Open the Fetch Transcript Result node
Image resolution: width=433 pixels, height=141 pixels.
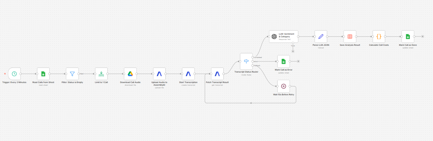[217, 74]
